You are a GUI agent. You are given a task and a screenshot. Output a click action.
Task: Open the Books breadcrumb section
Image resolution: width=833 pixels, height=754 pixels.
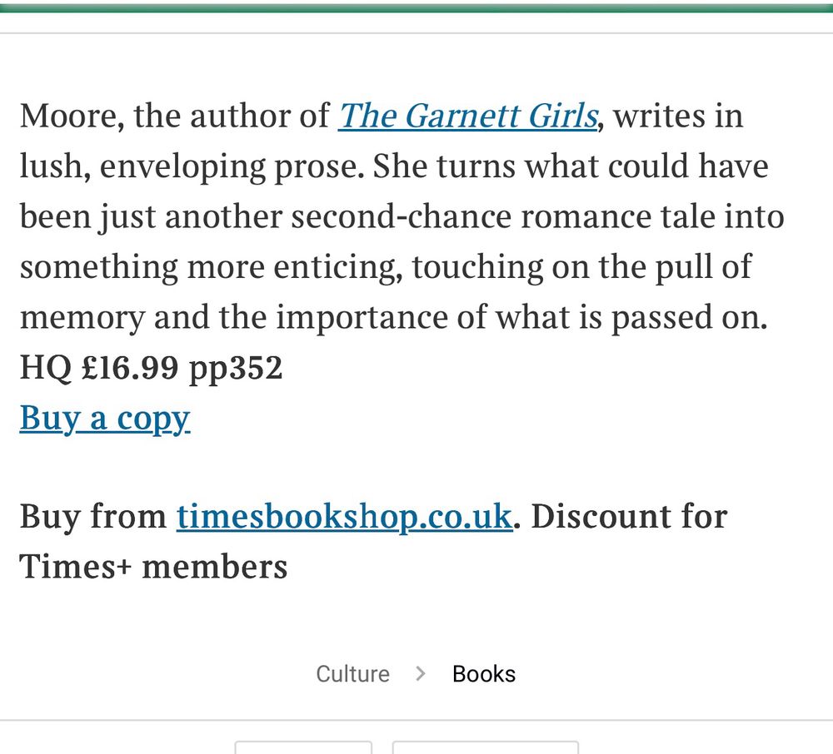pos(484,674)
